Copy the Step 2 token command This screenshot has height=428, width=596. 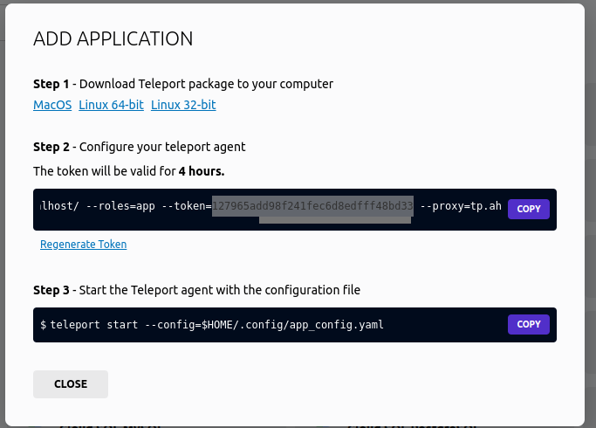(x=528, y=209)
